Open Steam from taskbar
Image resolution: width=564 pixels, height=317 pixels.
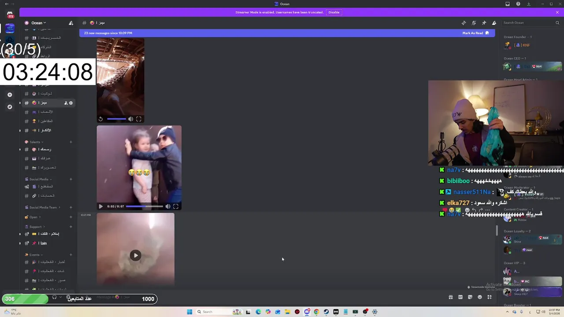[326, 312]
